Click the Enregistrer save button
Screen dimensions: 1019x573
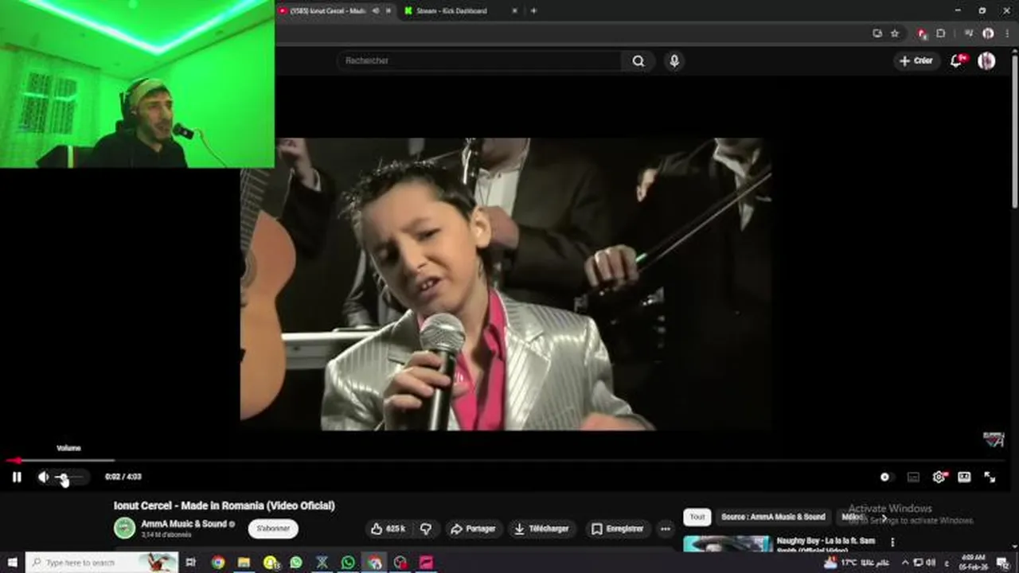(x=617, y=528)
